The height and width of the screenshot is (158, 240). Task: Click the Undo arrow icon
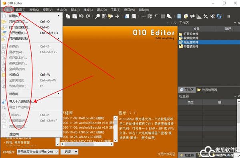point(81,16)
